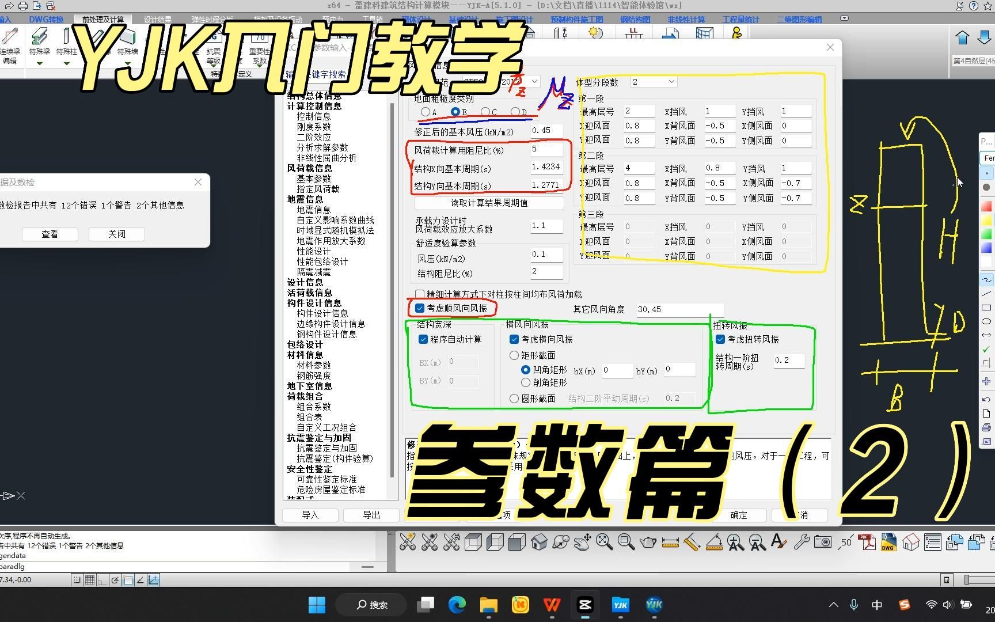Select the squiggle freehand pen tool
Image resolution: width=995 pixels, height=622 pixels.
986,280
